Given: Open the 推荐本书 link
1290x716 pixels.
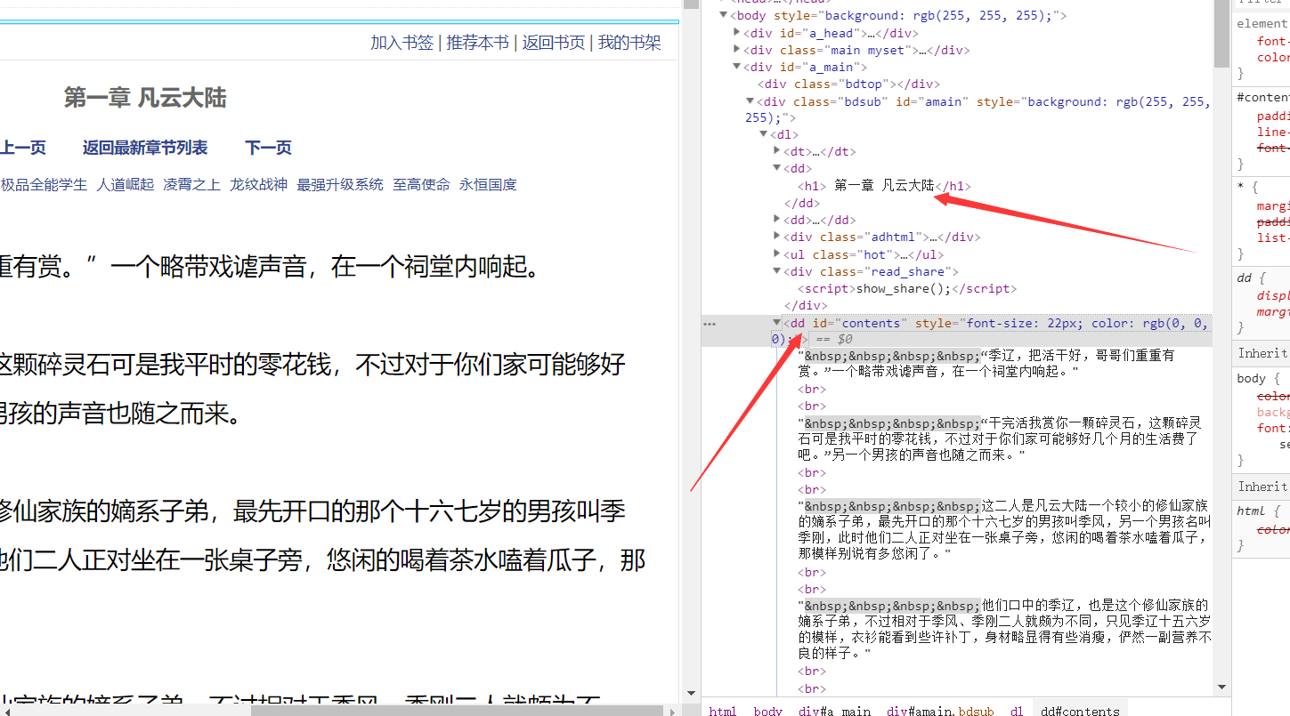Looking at the screenshot, I should click(x=478, y=43).
